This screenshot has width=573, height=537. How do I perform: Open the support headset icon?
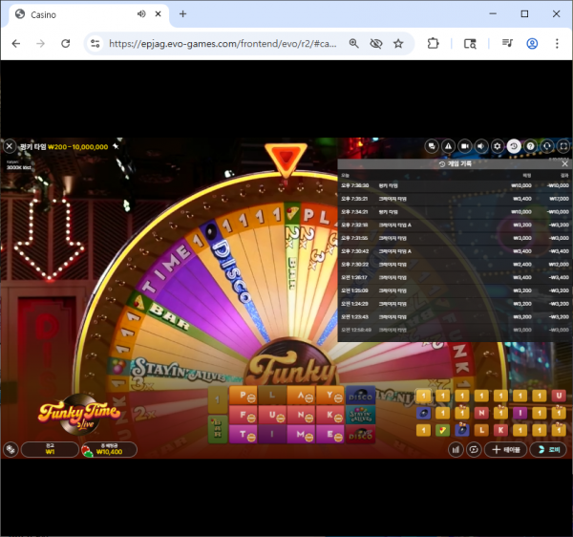547,146
